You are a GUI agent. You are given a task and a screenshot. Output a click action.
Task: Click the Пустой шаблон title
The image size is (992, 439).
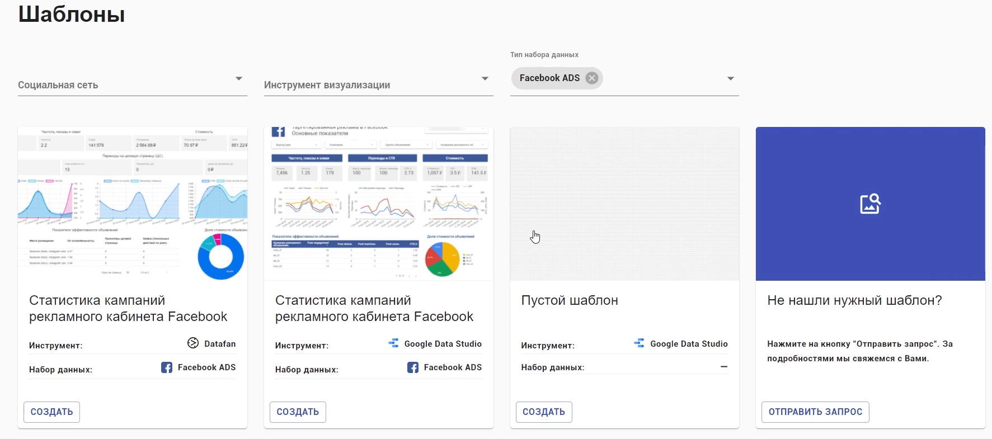point(570,300)
